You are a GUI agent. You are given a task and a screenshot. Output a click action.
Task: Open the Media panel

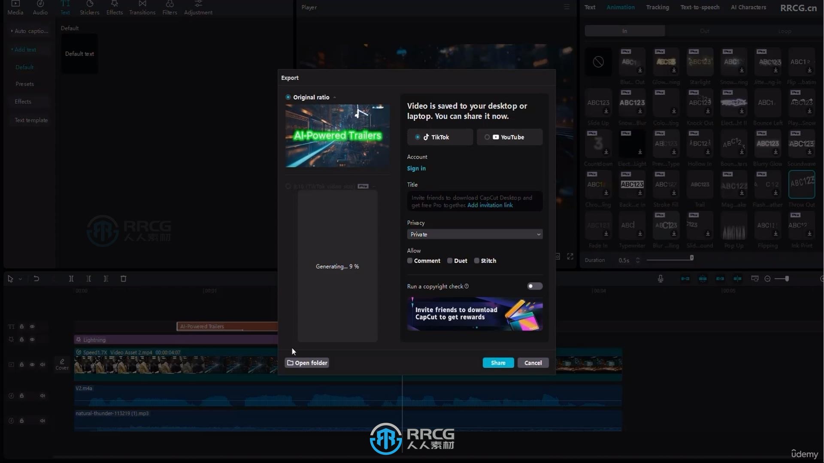click(x=15, y=8)
